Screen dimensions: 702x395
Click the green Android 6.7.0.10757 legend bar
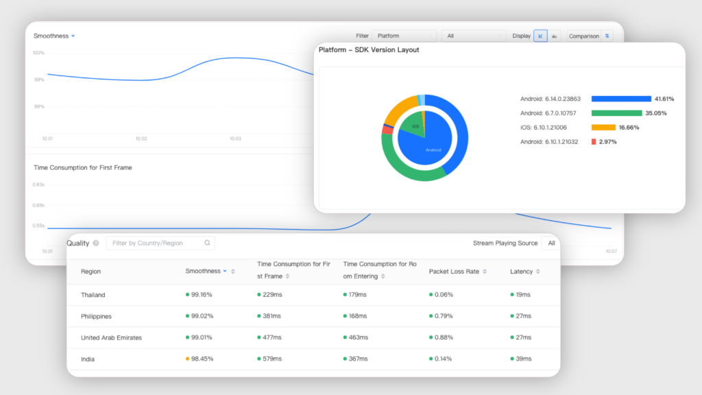point(616,113)
